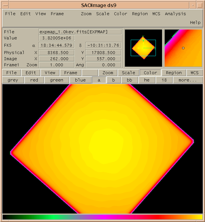Open the View menu in menu bar
The width and height of the screenshot is (205, 222).
click(x=41, y=14)
